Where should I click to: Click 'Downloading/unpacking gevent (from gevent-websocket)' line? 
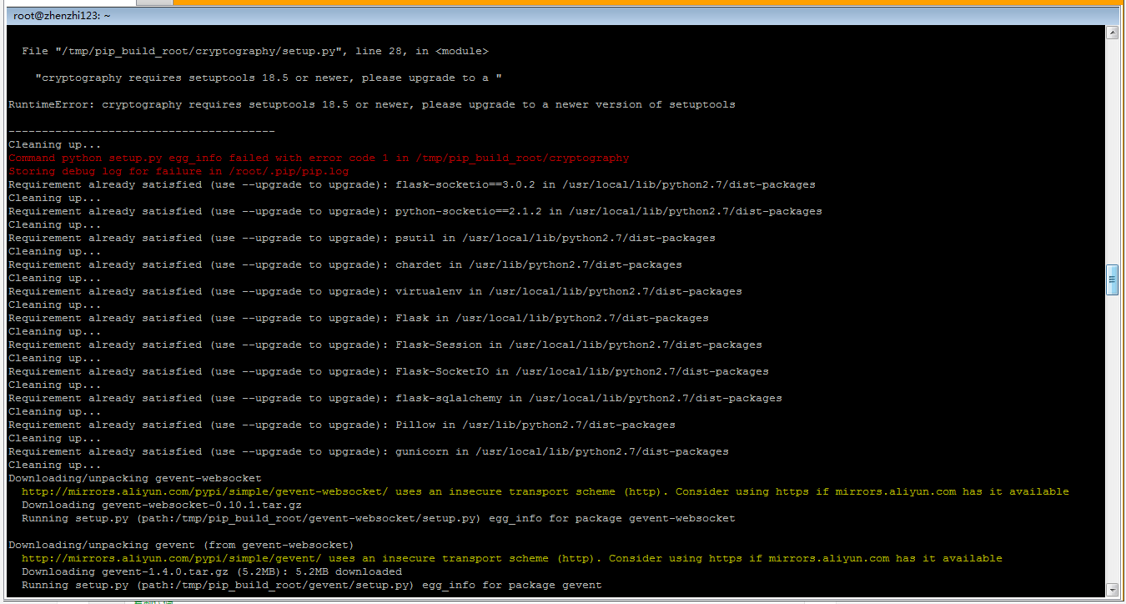tap(182, 546)
